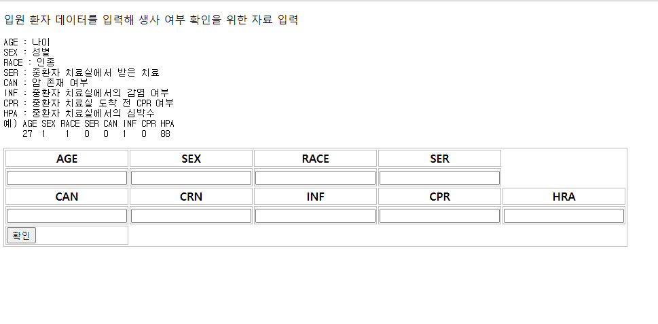
Task: Click the CAN column header
Action: click(67, 197)
